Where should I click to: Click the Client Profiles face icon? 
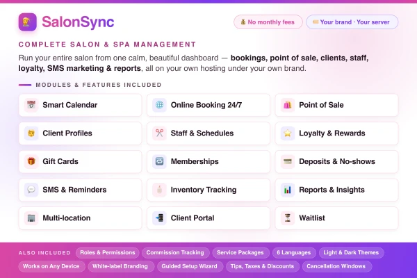click(x=31, y=133)
